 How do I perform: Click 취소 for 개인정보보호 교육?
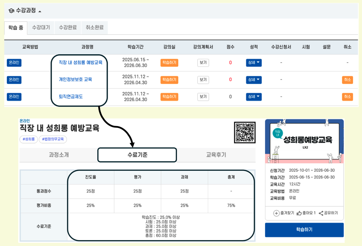click(x=347, y=80)
